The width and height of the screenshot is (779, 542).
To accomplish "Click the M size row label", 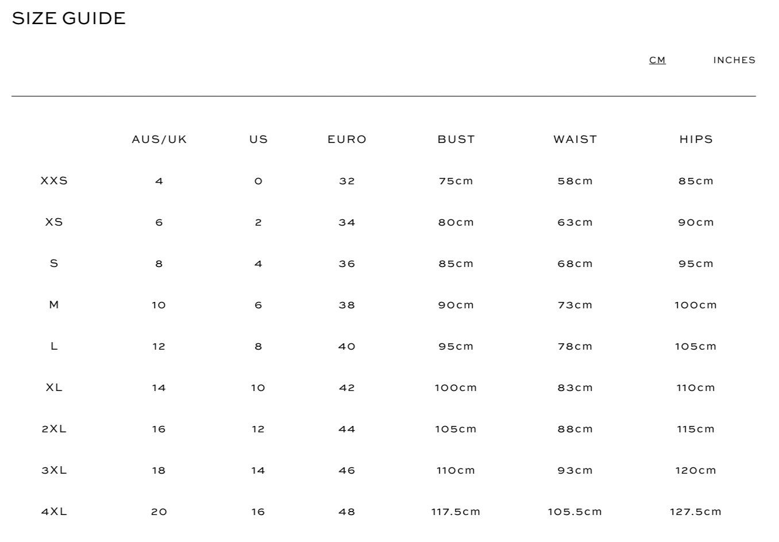I will tap(54, 305).
